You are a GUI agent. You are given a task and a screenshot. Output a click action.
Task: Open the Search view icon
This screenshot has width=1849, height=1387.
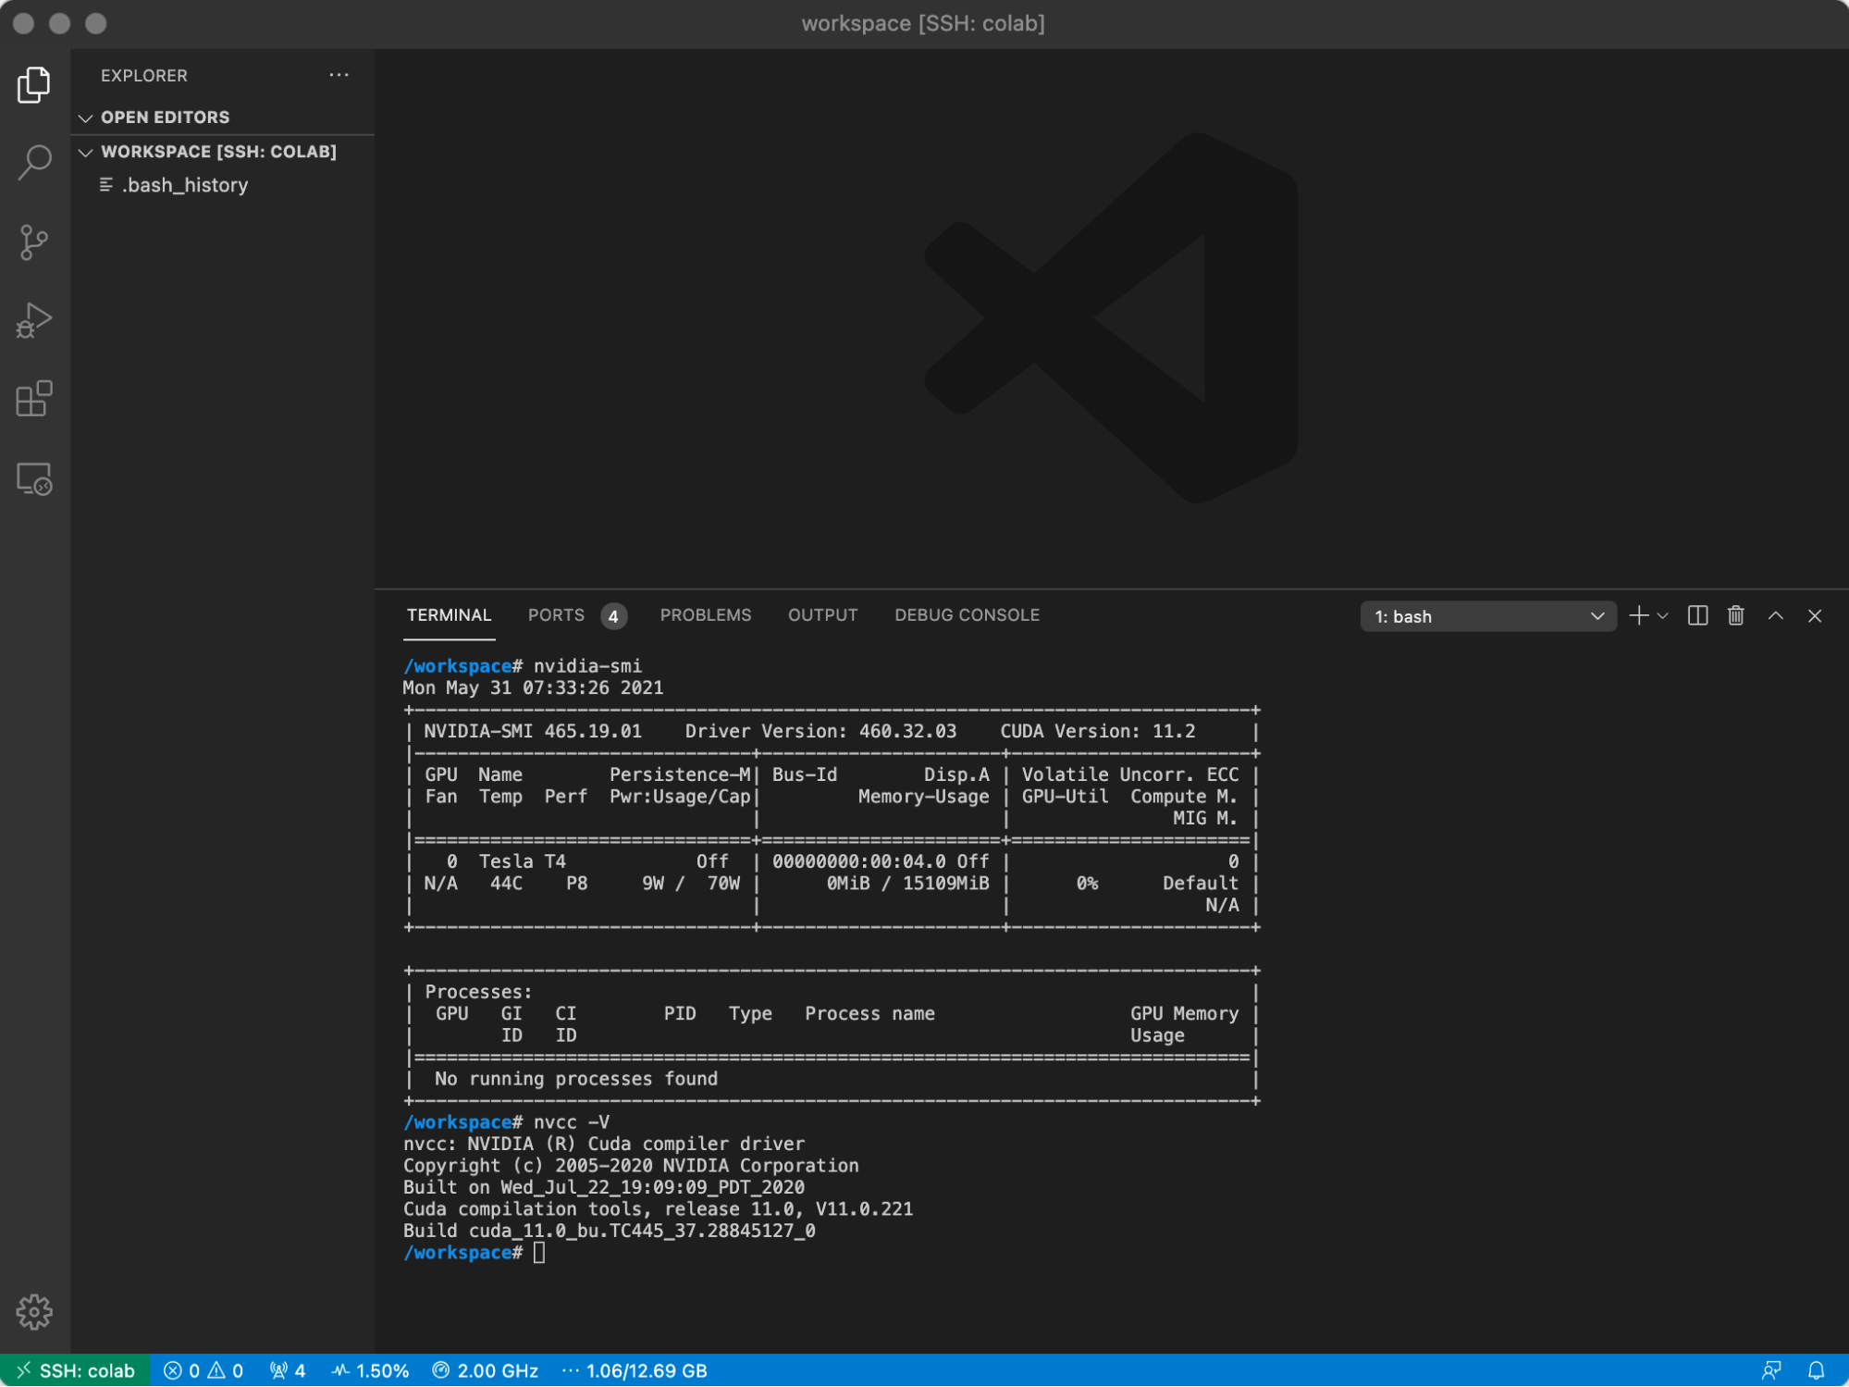[x=34, y=163]
